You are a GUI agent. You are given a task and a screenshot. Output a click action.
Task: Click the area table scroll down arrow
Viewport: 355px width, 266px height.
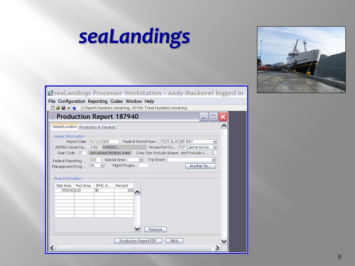(x=138, y=229)
